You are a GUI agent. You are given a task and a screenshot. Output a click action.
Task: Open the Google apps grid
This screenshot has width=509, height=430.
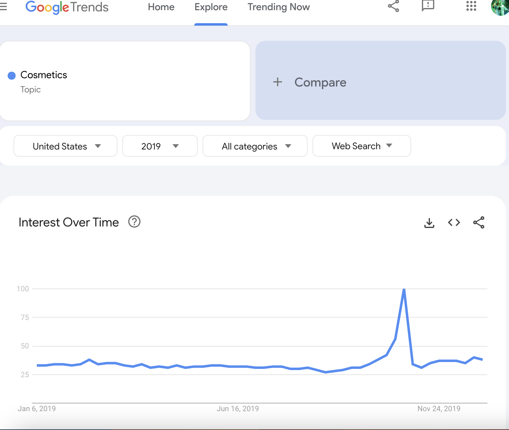click(471, 6)
